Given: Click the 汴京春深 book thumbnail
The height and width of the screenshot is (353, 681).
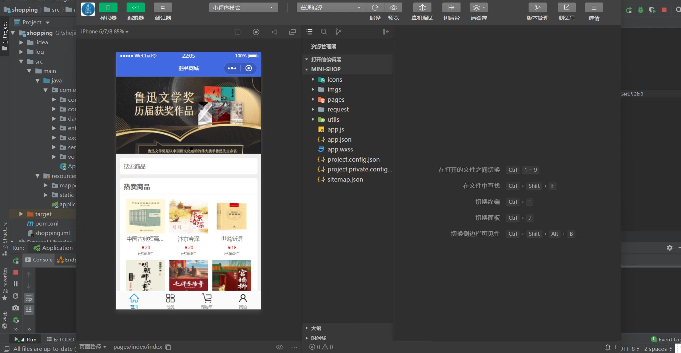Looking at the screenshot, I should (188, 216).
